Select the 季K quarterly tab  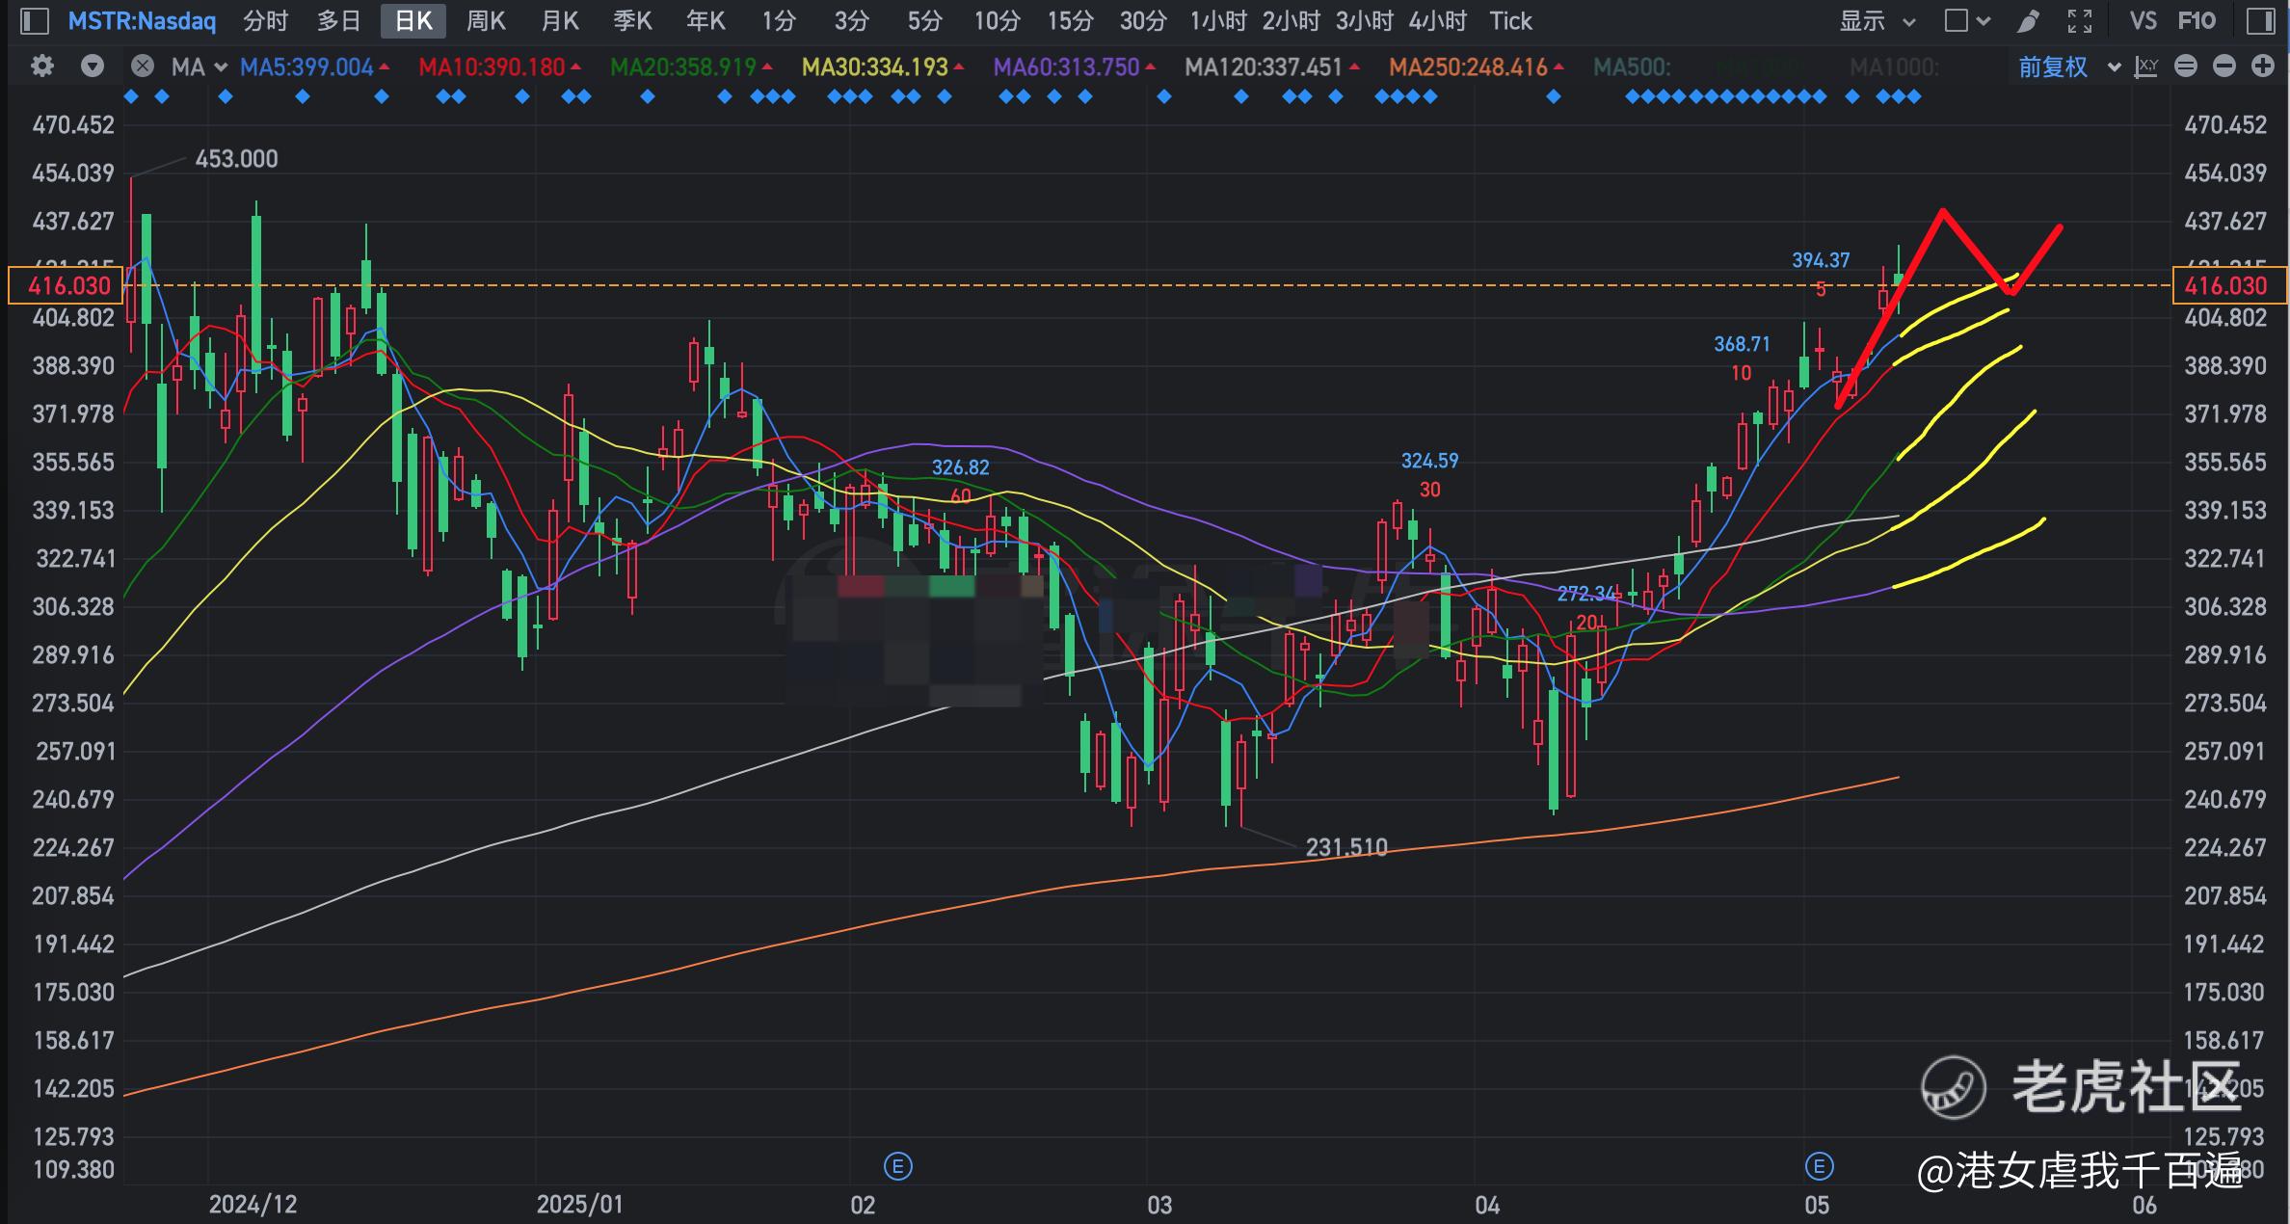[632, 20]
